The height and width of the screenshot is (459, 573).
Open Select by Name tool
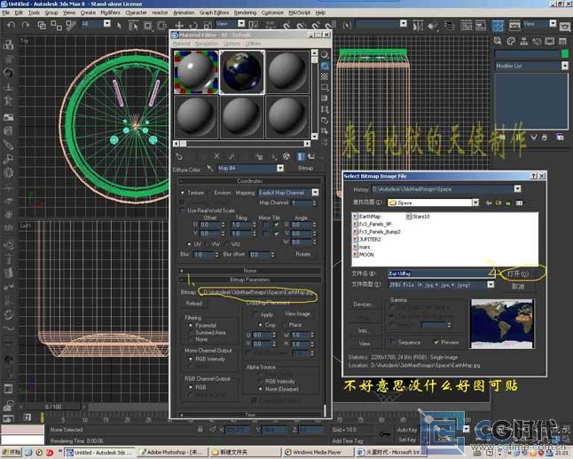[133, 25]
